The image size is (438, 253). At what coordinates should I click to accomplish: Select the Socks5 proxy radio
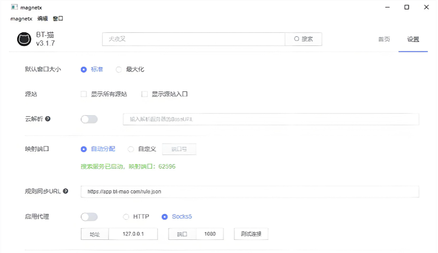(165, 217)
